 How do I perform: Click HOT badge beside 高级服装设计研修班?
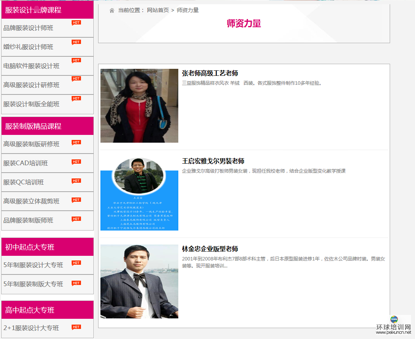coord(76,79)
